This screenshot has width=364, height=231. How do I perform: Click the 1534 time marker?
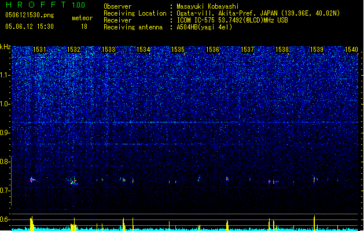(x=144, y=50)
